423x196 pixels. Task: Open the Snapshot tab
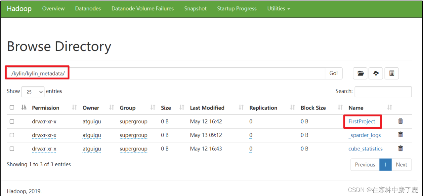pyautogui.click(x=195, y=9)
